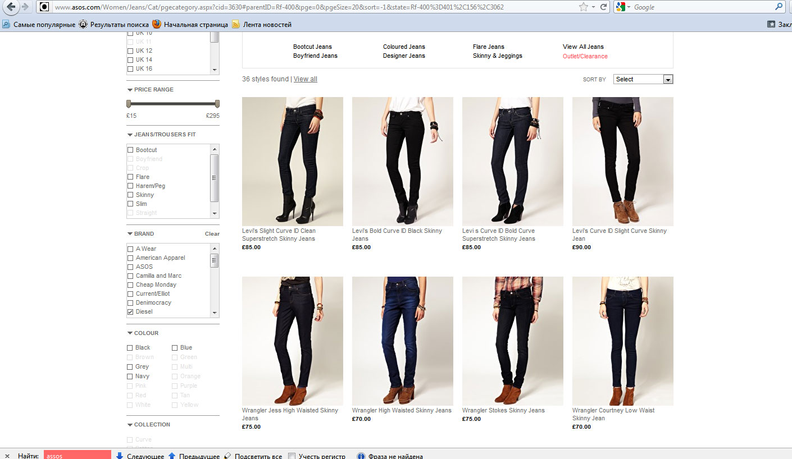792x459 pixels.
Task: Click the Следующее find-next arrow
Action: [120, 456]
